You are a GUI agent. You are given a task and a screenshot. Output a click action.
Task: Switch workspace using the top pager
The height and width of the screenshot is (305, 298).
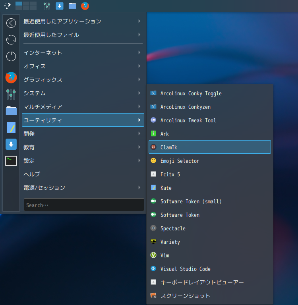click(x=26, y=6)
